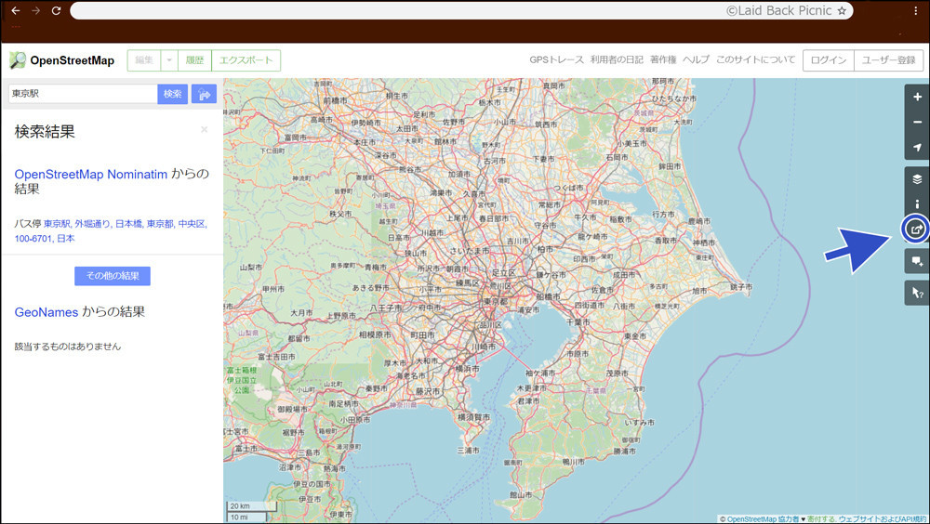This screenshot has width=930, height=524.
Task: Activate the query features tool
Action: tap(917, 293)
